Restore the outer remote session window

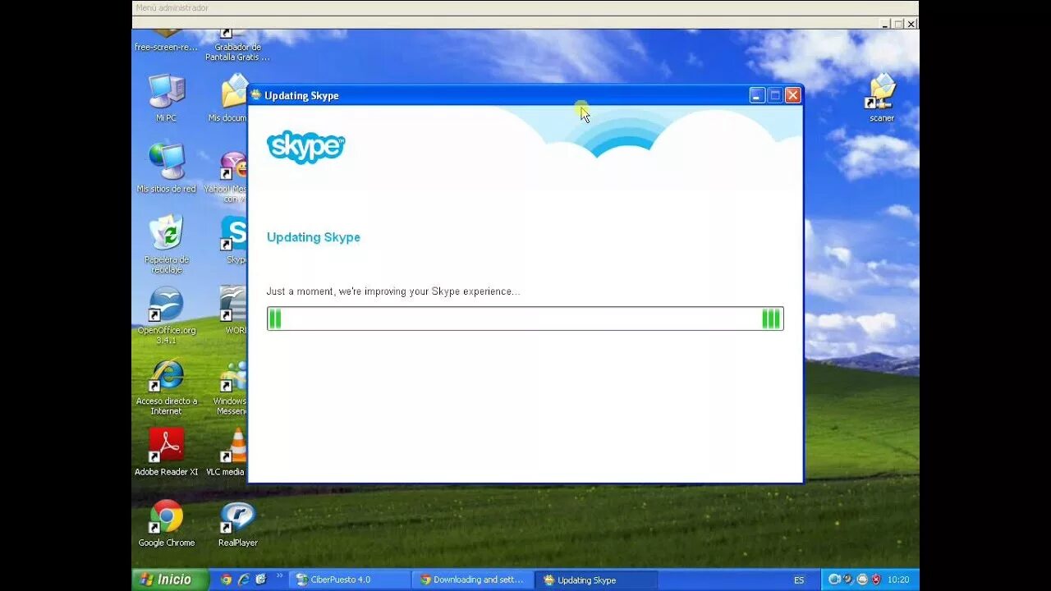pyautogui.click(x=898, y=24)
